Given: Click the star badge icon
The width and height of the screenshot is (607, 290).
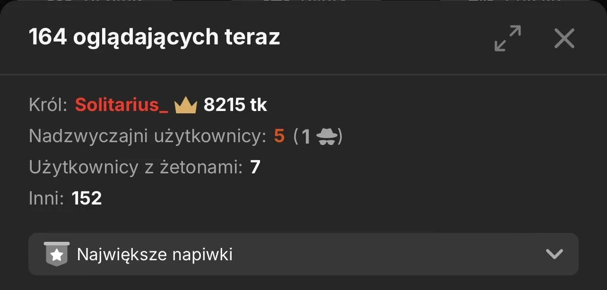Looking at the screenshot, I should [x=57, y=254].
